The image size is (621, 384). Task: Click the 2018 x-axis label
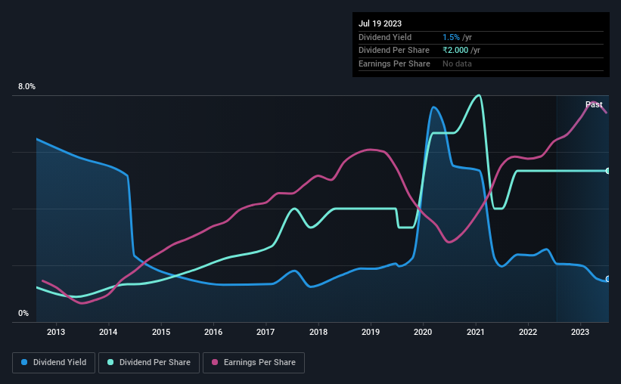(x=318, y=332)
